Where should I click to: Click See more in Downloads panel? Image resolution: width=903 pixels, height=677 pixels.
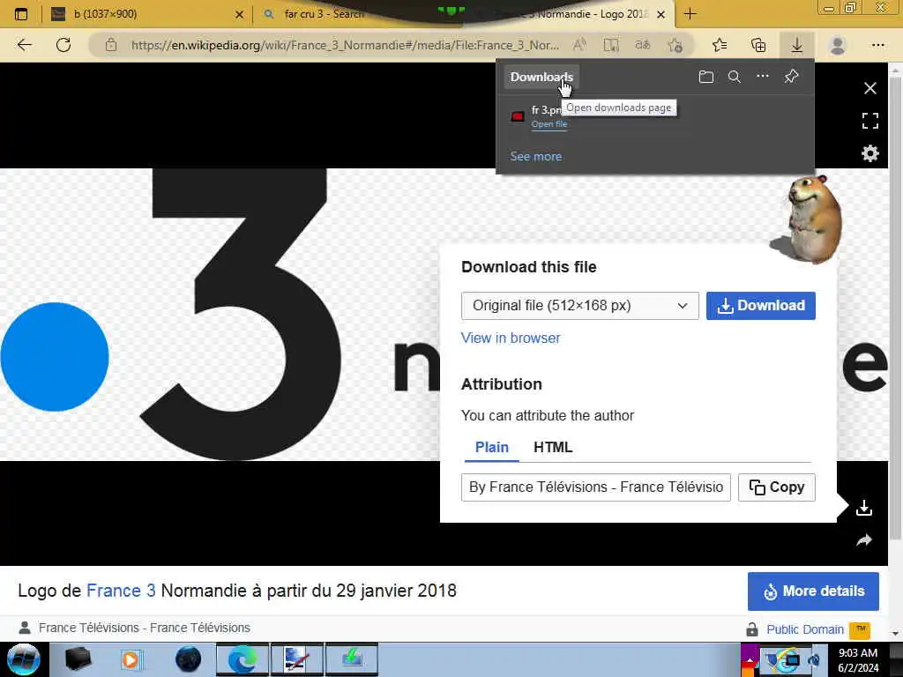(535, 156)
